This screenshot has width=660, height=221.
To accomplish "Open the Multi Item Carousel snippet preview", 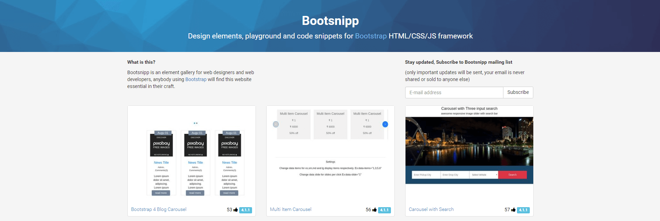I will tap(331, 154).
